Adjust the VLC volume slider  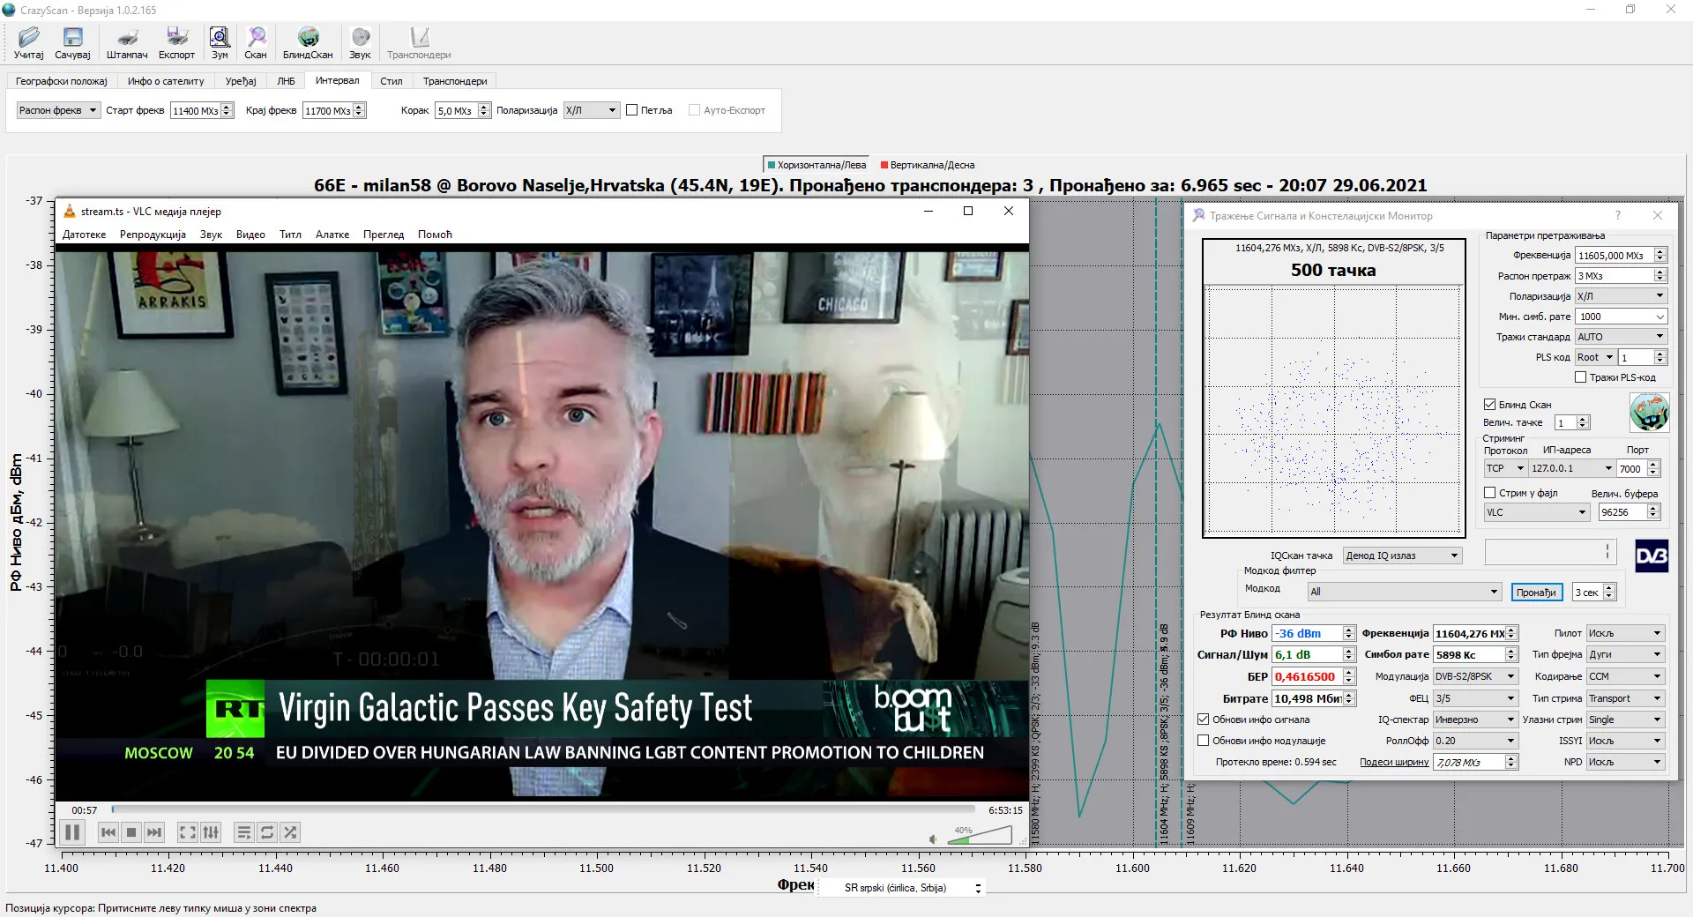tap(981, 836)
